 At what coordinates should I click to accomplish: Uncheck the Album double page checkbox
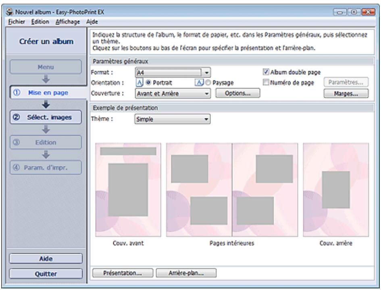[266, 72]
